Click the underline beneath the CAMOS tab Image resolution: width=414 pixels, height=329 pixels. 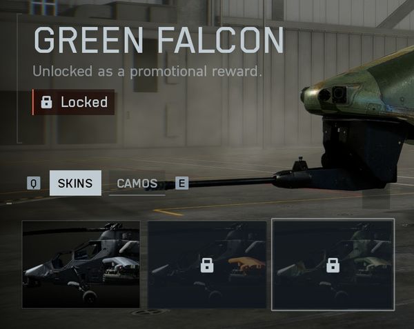[x=137, y=195]
